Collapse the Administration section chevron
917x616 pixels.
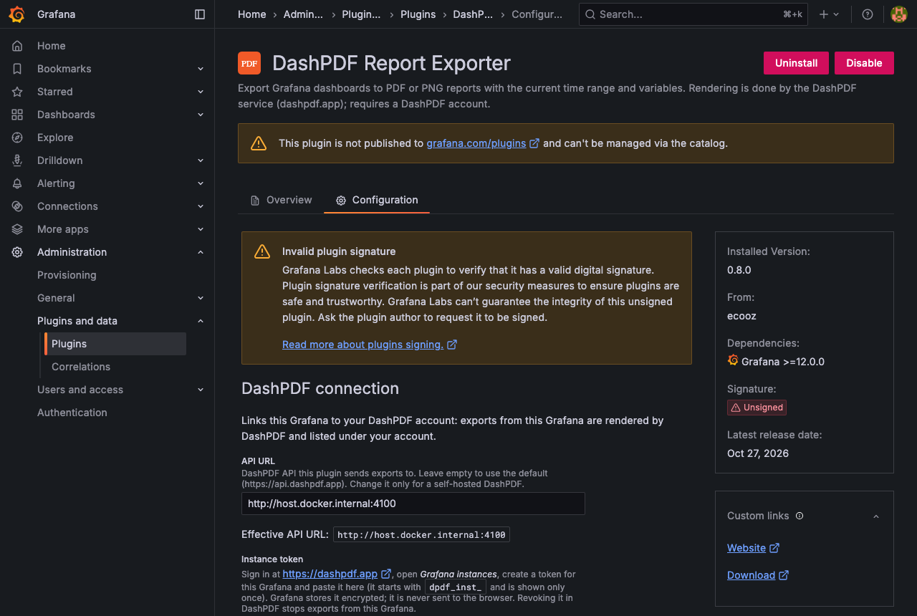(201, 252)
